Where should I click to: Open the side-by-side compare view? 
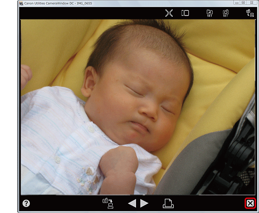[185, 13]
